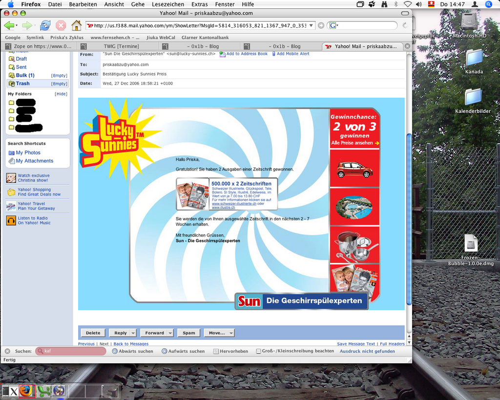Click the vertical scrollbar thumb
The height and width of the screenshot is (400, 500).
(x=409, y=219)
